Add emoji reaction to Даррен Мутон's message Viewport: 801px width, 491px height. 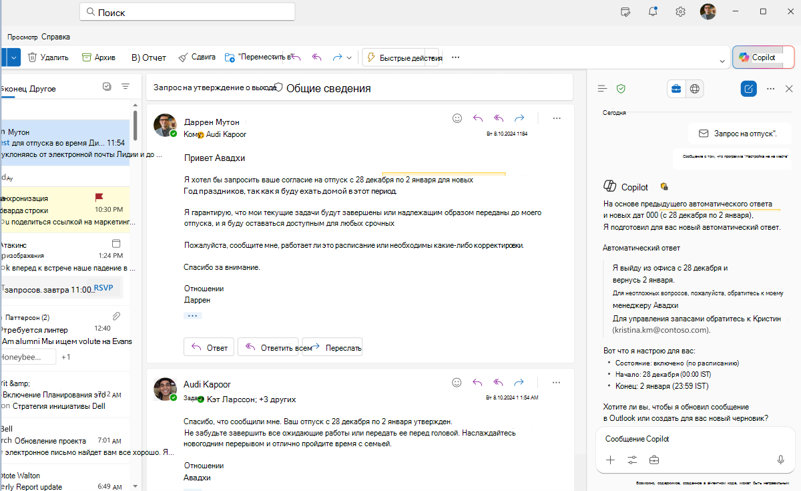click(x=457, y=118)
